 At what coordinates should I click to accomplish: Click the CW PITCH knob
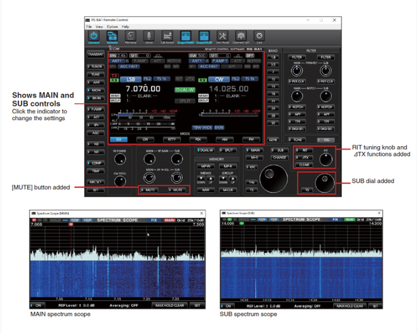point(120,181)
